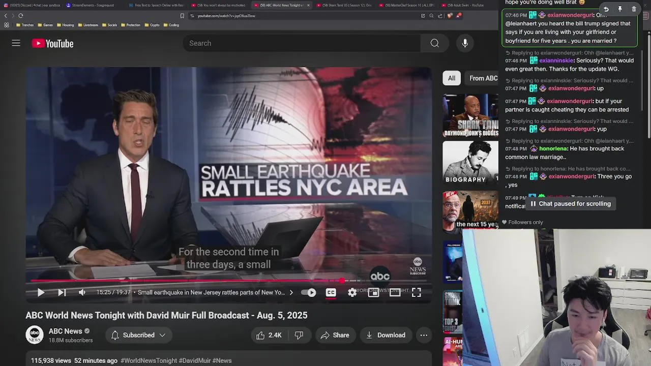The image size is (651, 366).
Task: Delete the highlighted chat message
Action: tap(634, 9)
